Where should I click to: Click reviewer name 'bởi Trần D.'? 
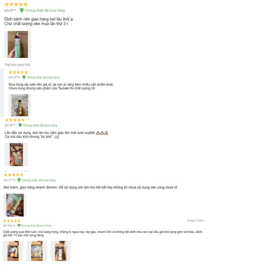9,226
